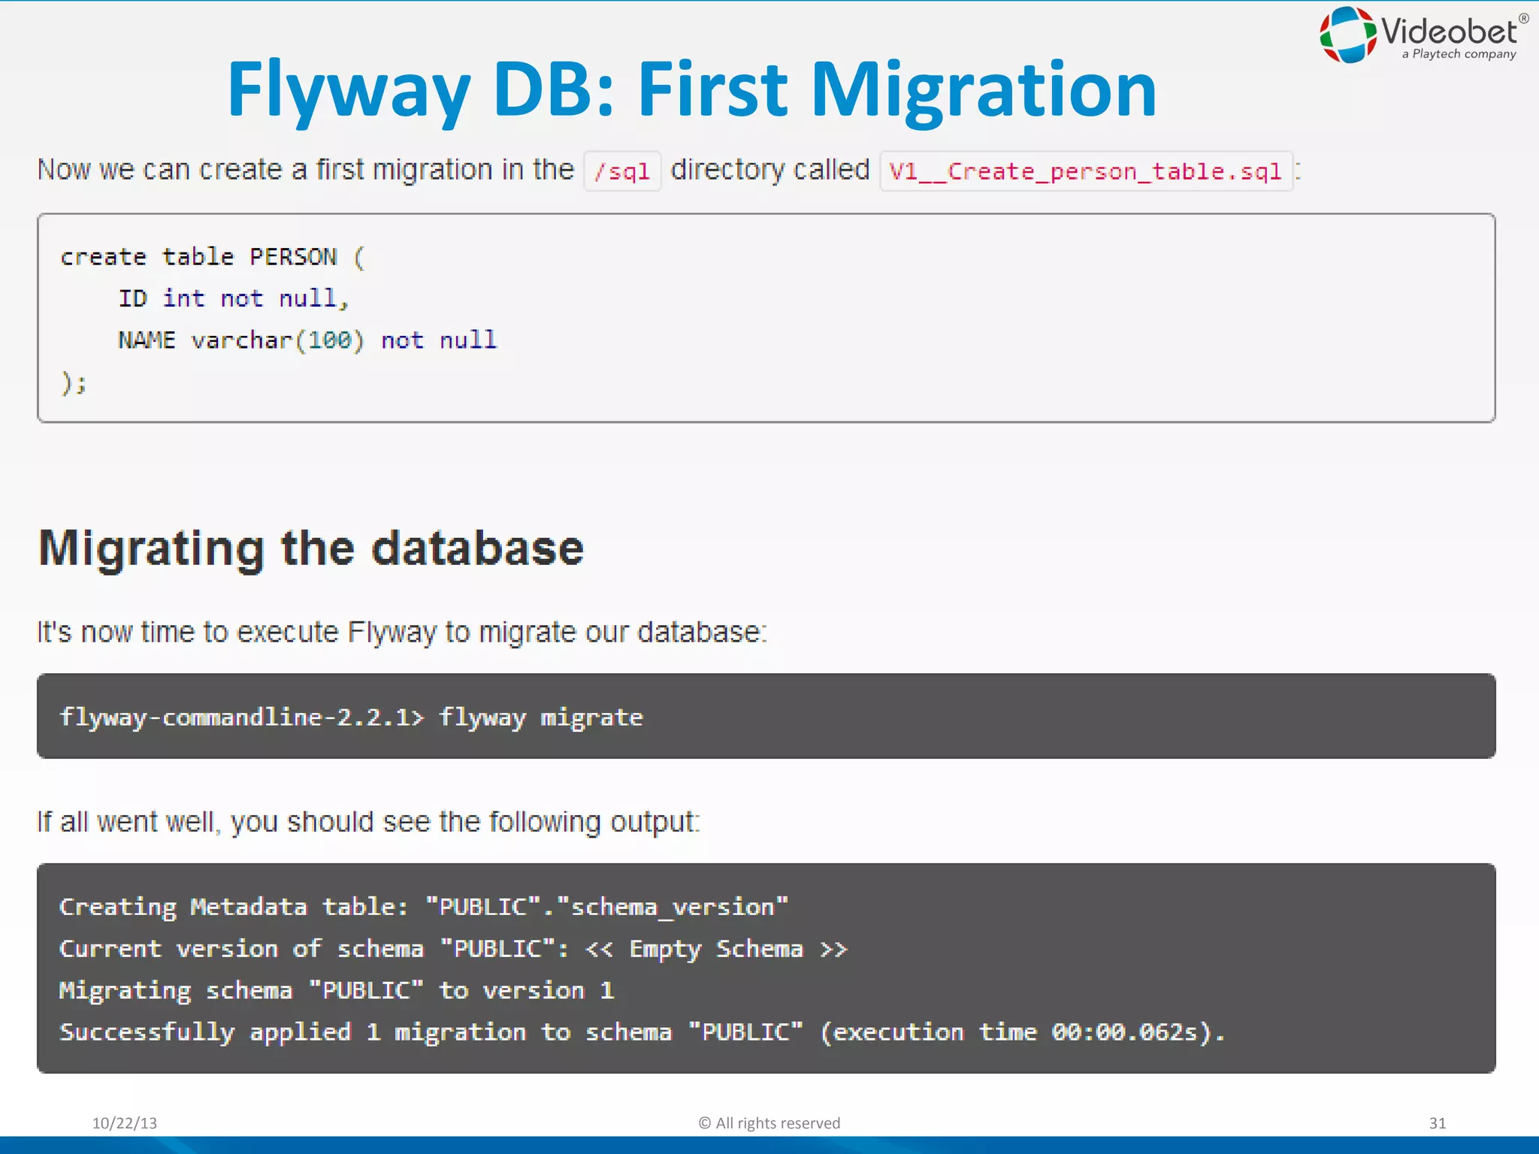Click the 'Current version of schema' output line
The width and height of the screenshot is (1539, 1154).
pos(453,949)
